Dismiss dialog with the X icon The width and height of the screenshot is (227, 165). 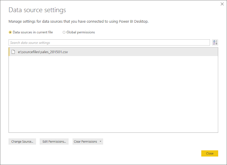click(222, 4)
